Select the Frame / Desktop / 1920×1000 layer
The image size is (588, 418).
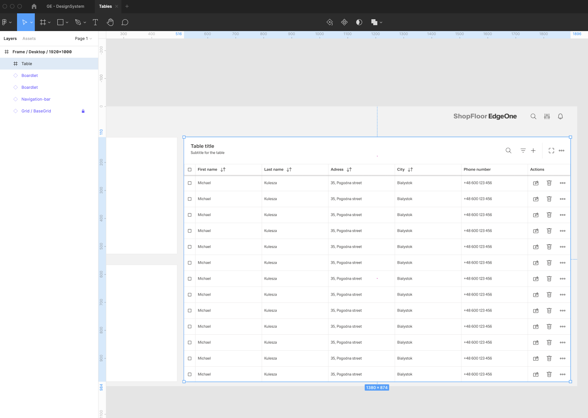[42, 52]
